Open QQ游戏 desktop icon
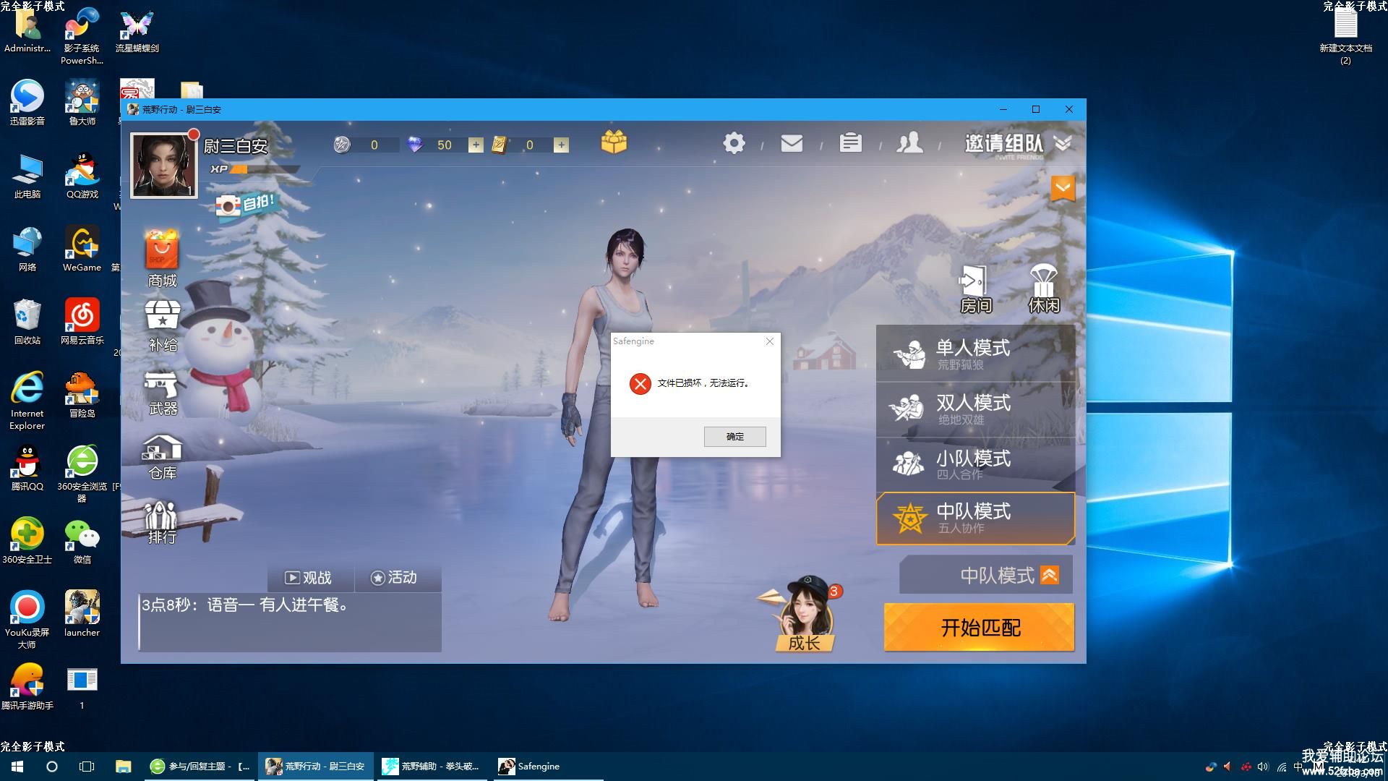 pyautogui.click(x=82, y=176)
